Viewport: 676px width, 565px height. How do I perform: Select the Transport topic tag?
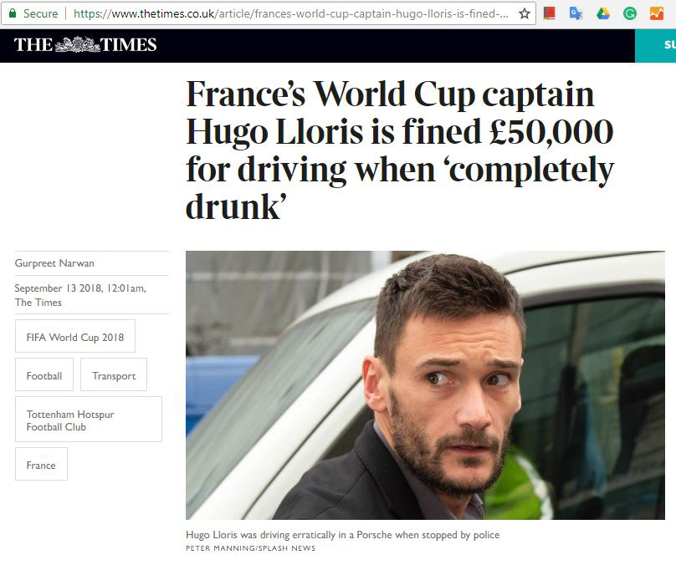click(x=114, y=375)
